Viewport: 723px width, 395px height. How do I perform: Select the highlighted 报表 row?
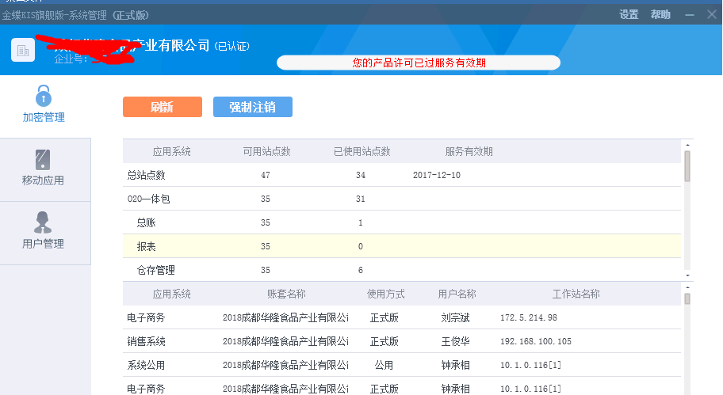click(402, 246)
